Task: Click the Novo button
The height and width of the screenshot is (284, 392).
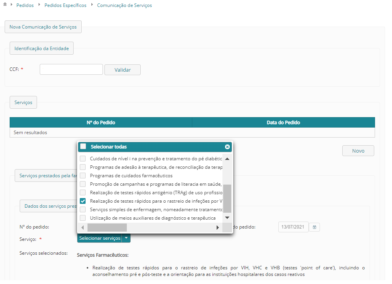Action: tap(358, 151)
